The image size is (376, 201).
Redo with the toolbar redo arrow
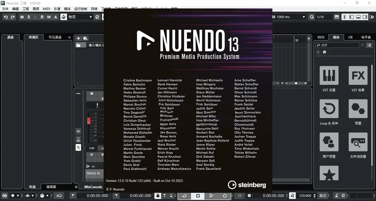tap(13, 17)
